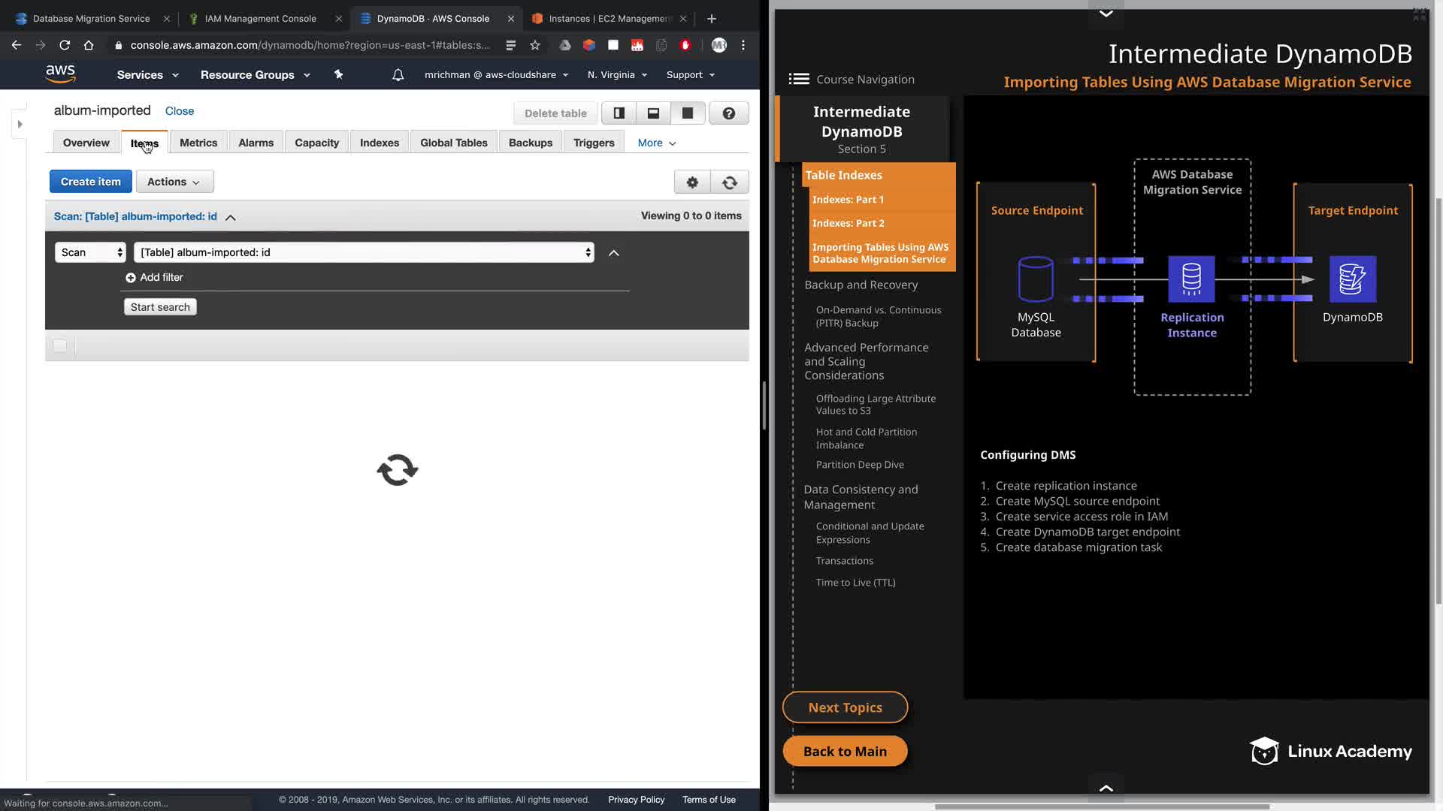Screen dimensions: 1443x811
Task: Bookmark page with the star icon
Action: (535, 45)
